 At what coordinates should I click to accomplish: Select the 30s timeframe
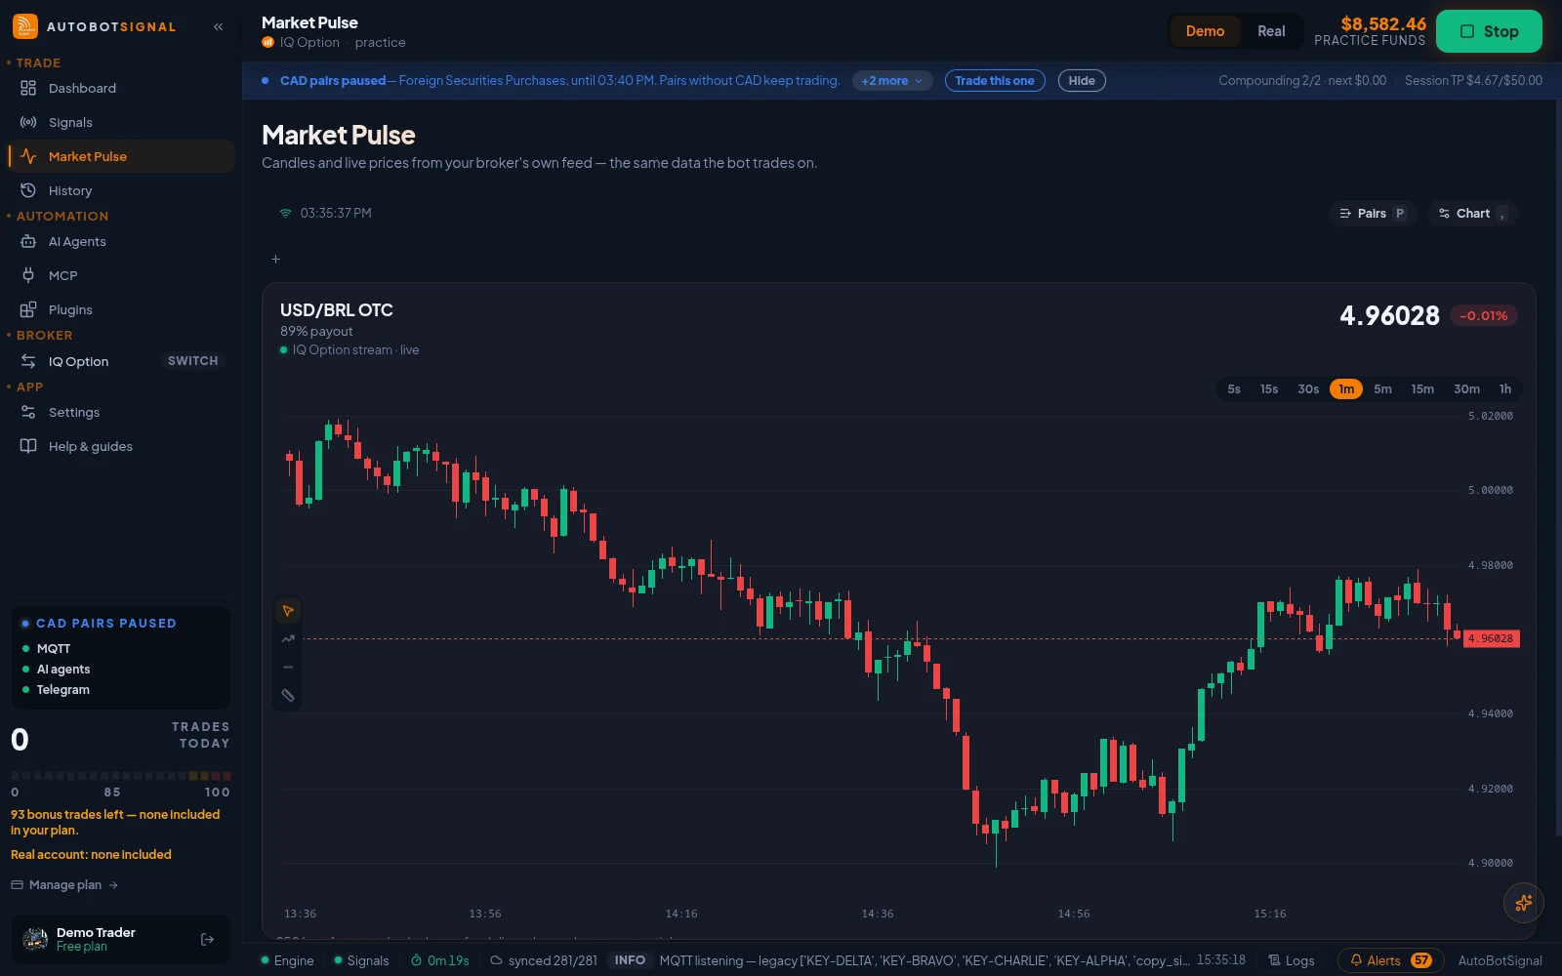[x=1308, y=389]
